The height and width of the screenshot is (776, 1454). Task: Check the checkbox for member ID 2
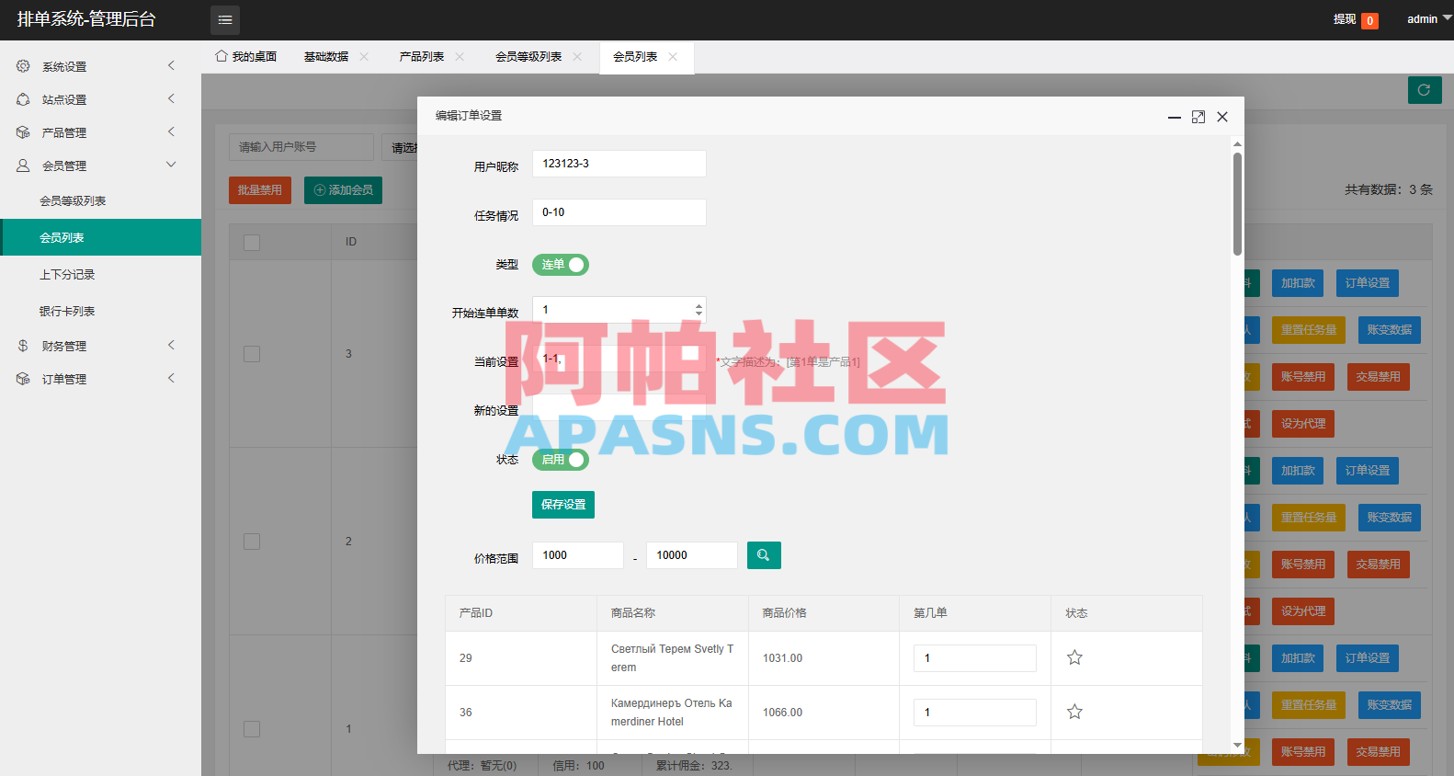click(x=252, y=542)
